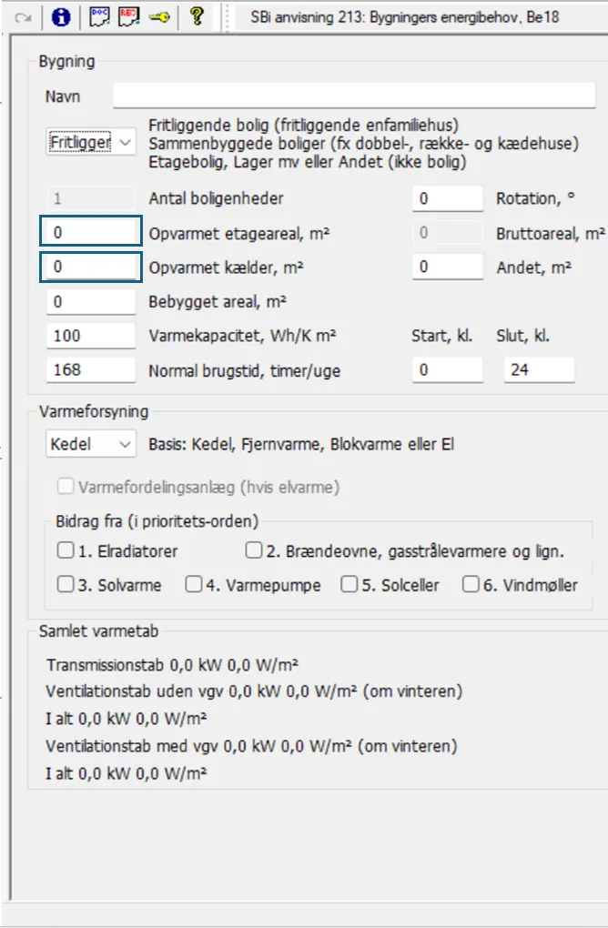The width and height of the screenshot is (608, 928).
Task: Click the red REC document icon
Action: tap(128, 16)
